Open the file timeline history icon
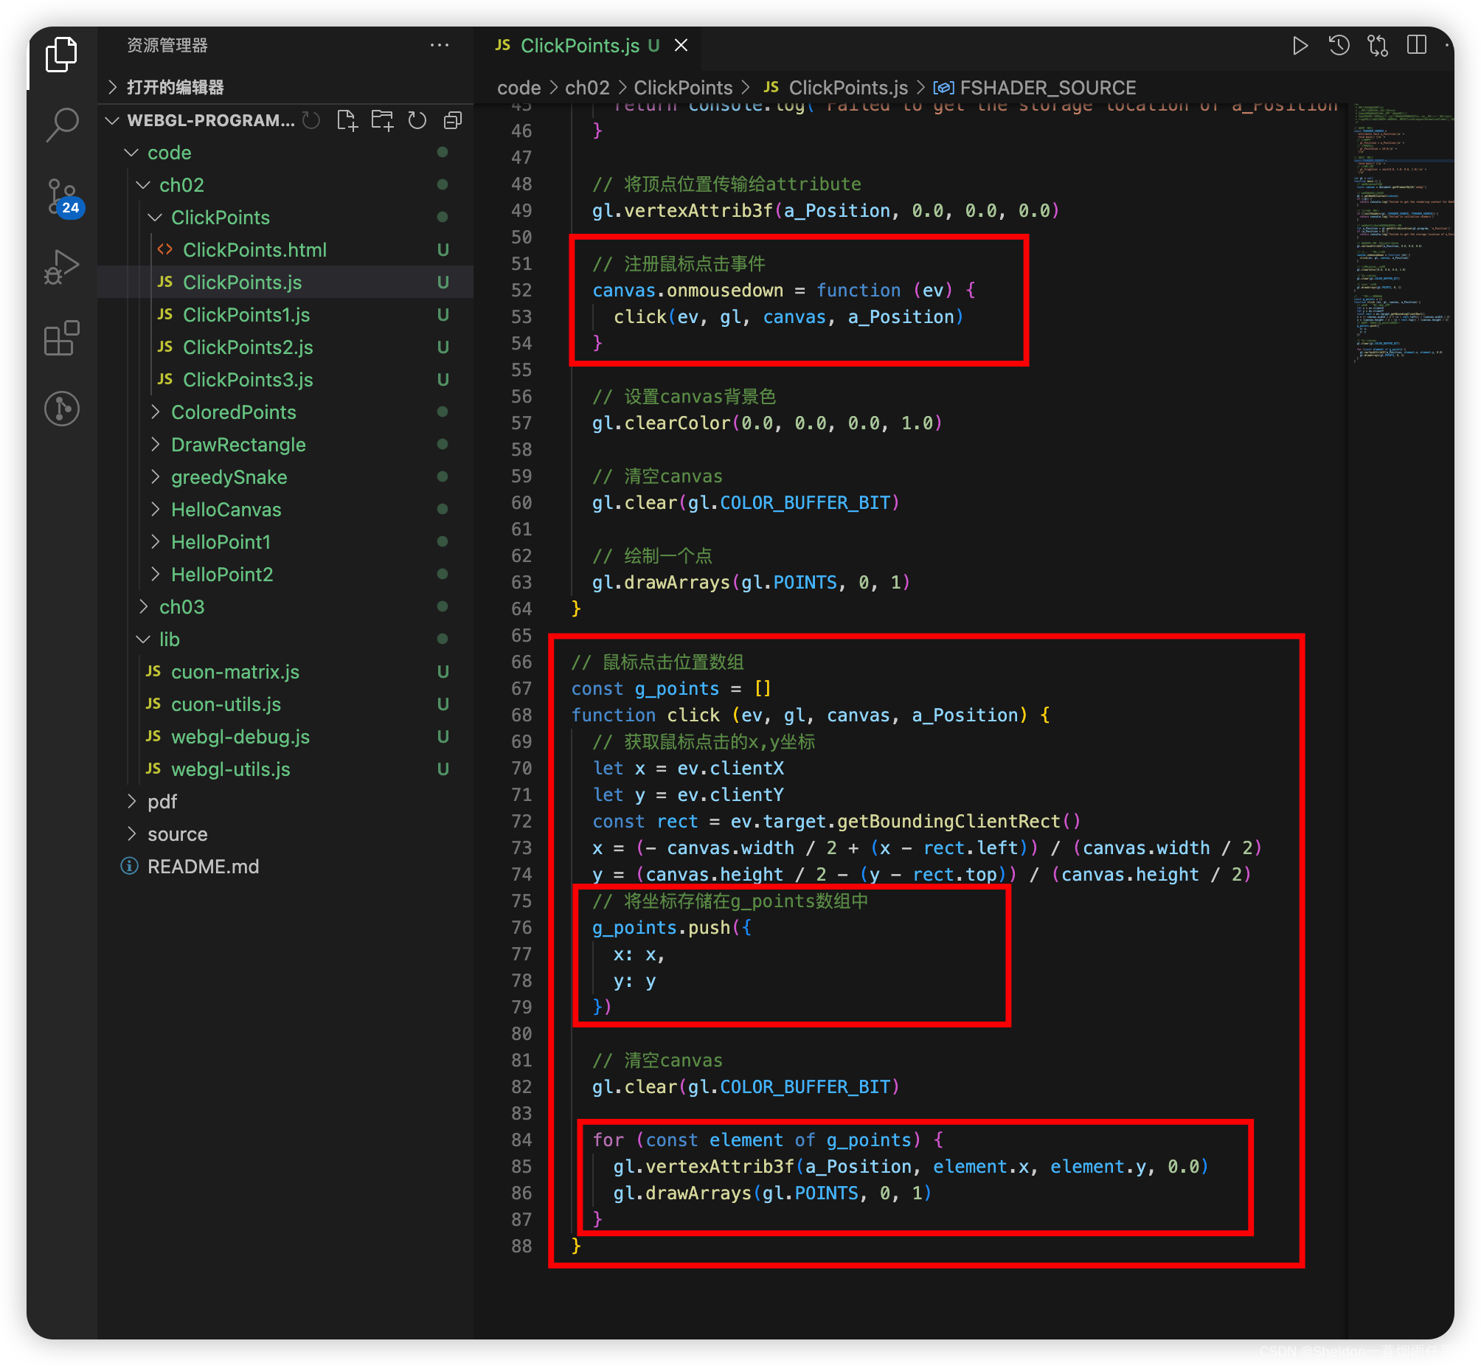The image size is (1481, 1366). tap(1339, 46)
